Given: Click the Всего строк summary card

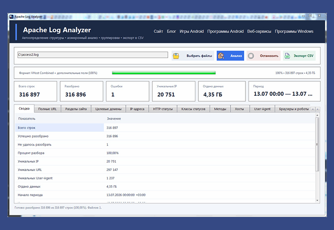Looking at the screenshot, I should click(x=35, y=91).
